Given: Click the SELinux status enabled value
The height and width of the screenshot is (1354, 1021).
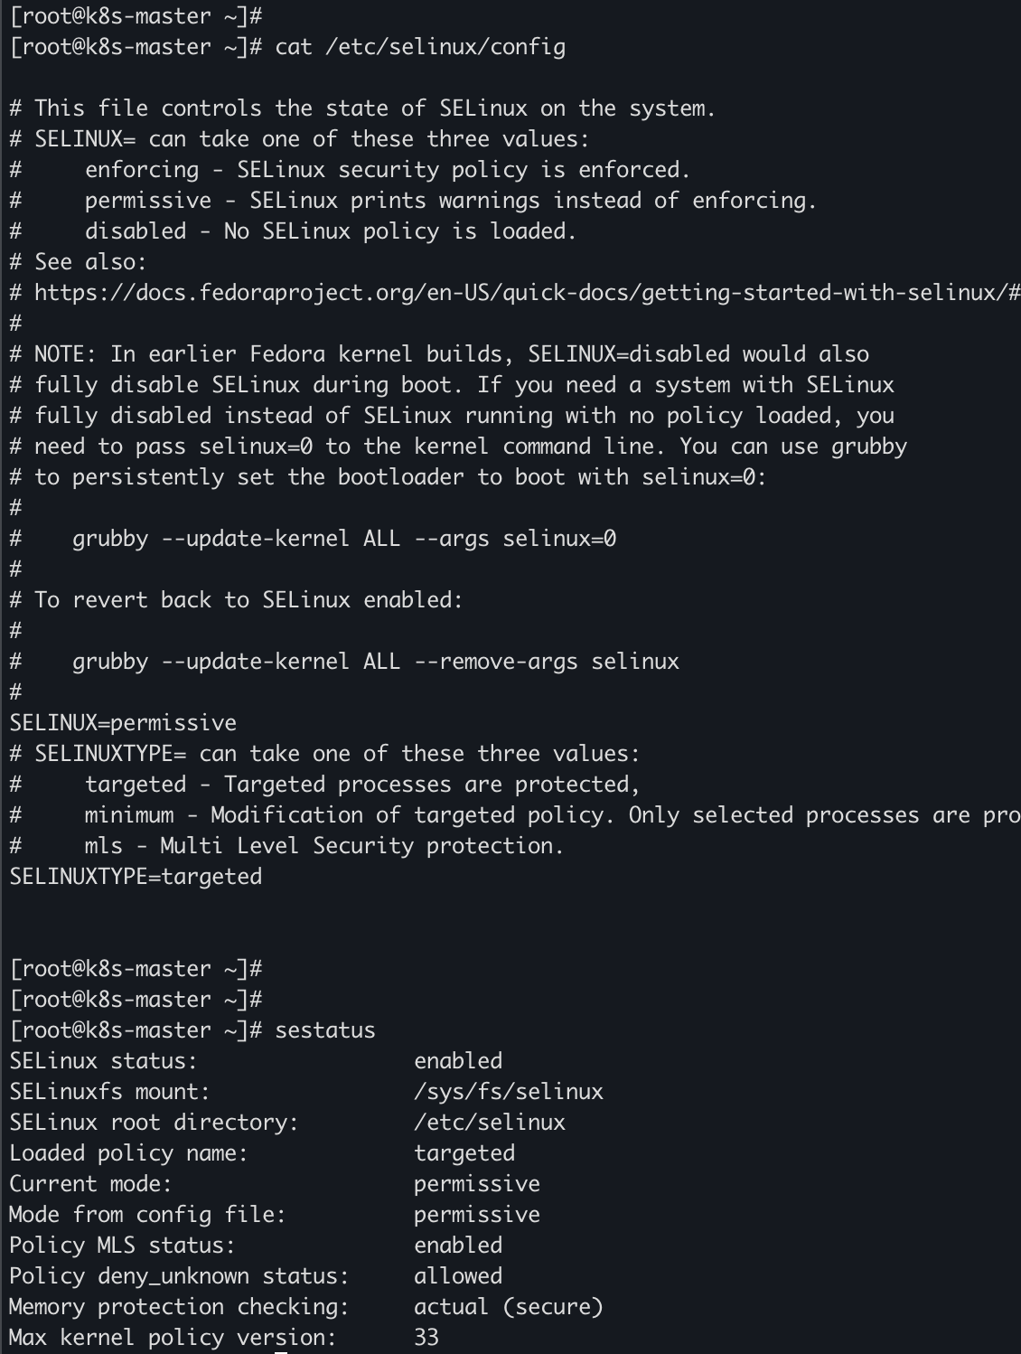Looking at the screenshot, I should coord(458,1061).
